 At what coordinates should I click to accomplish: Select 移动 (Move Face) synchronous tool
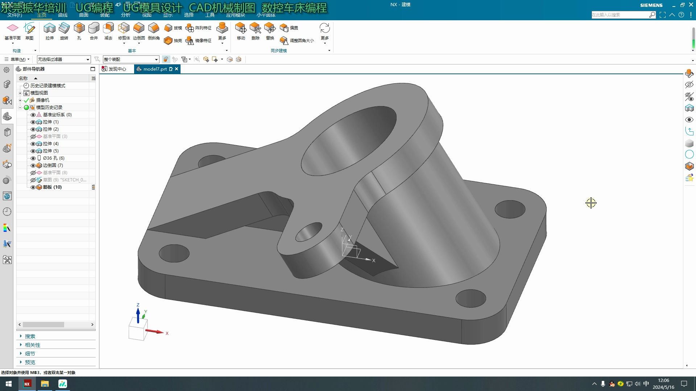click(x=241, y=28)
